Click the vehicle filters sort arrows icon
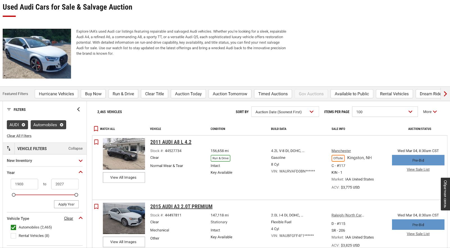 9,148
